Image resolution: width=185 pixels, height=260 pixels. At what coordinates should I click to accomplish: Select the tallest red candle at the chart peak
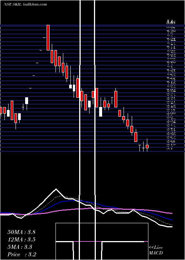[48, 38]
